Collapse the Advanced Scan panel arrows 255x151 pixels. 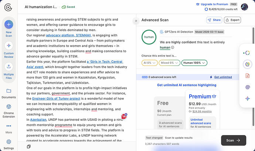tap(136, 21)
